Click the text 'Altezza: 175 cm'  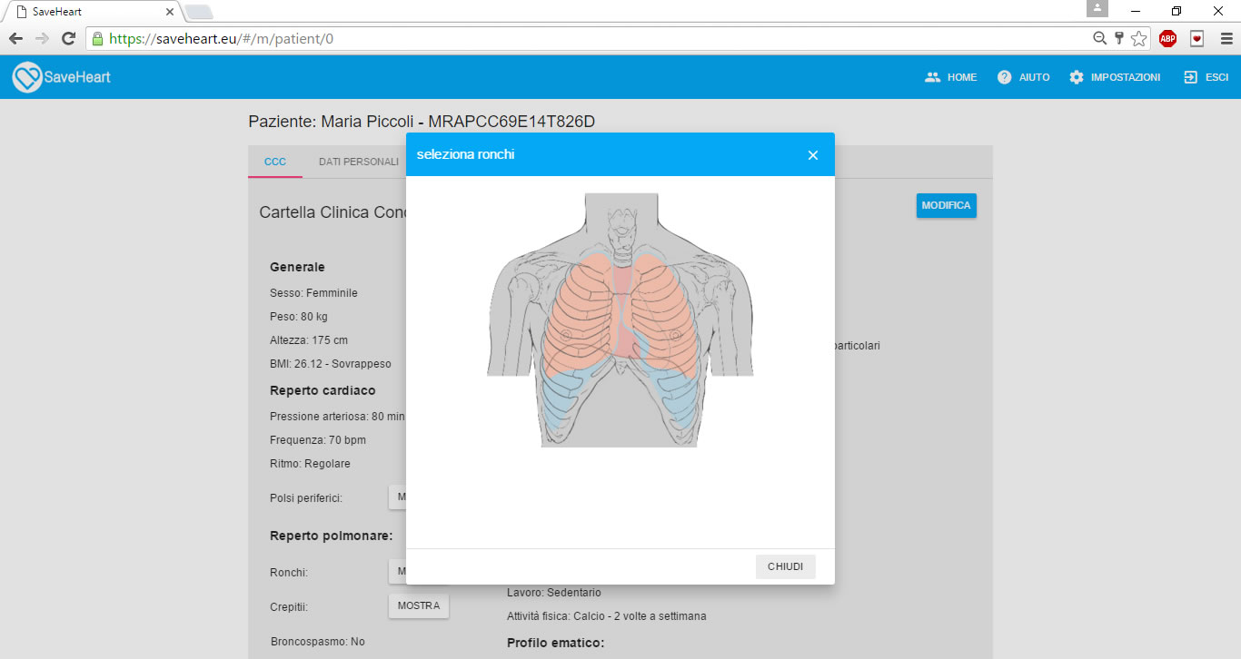click(x=309, y=340)
